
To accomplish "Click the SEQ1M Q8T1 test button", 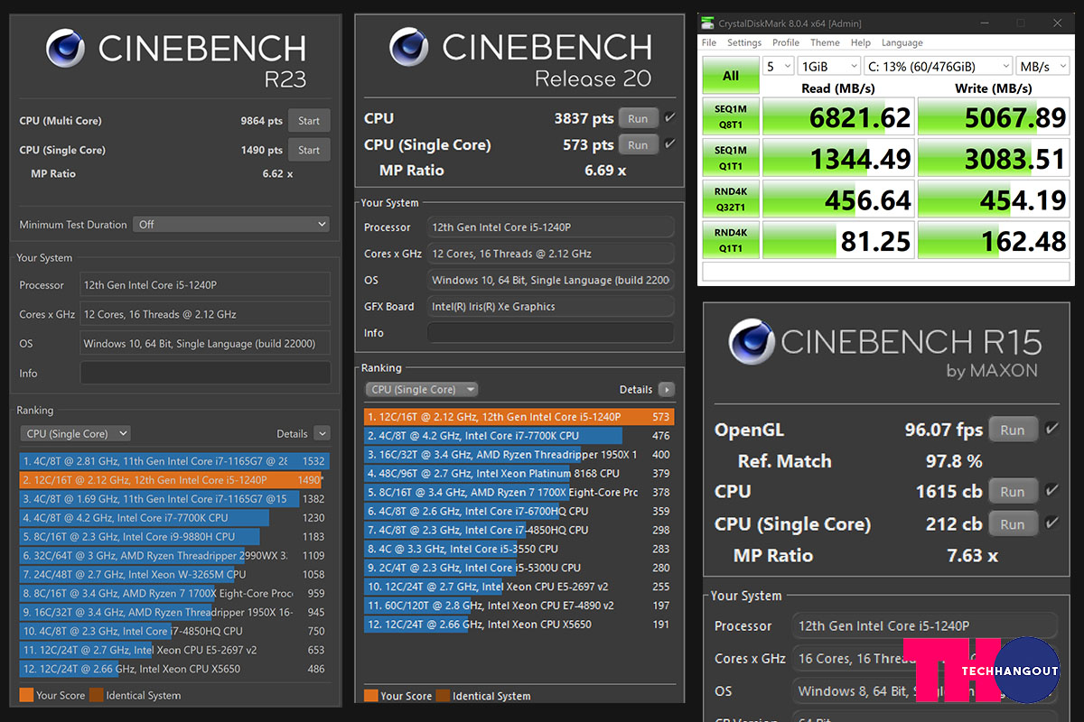I will pos(731,116).
